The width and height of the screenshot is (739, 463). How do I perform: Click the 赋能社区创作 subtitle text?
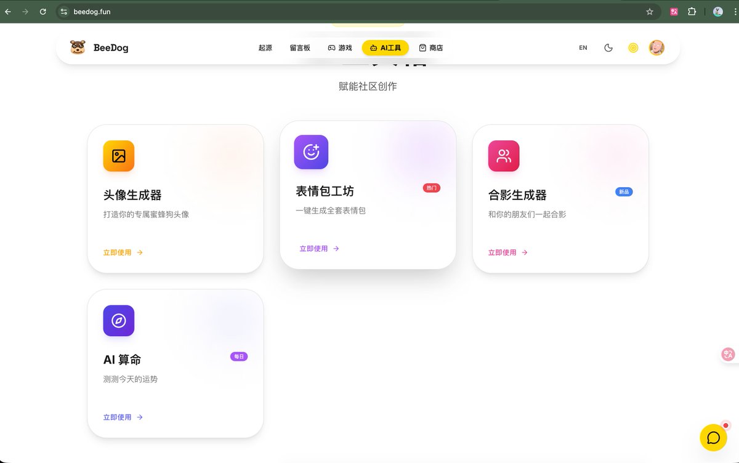click(368, 86)
